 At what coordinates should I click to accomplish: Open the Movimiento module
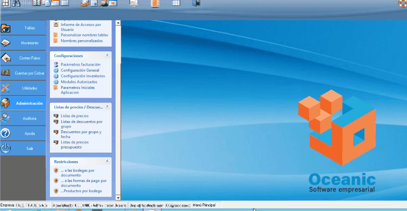click(x=23, y=43)
